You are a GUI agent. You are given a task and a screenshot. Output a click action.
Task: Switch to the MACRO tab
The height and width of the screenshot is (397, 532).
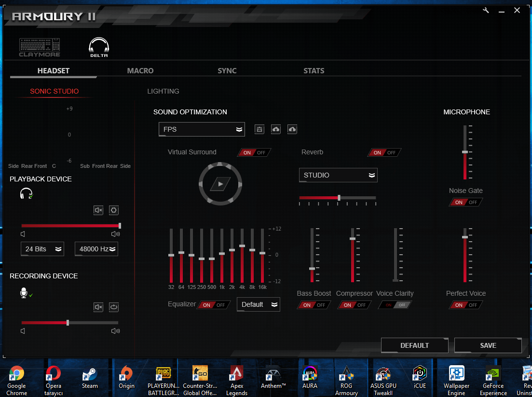tap(140, 70)
